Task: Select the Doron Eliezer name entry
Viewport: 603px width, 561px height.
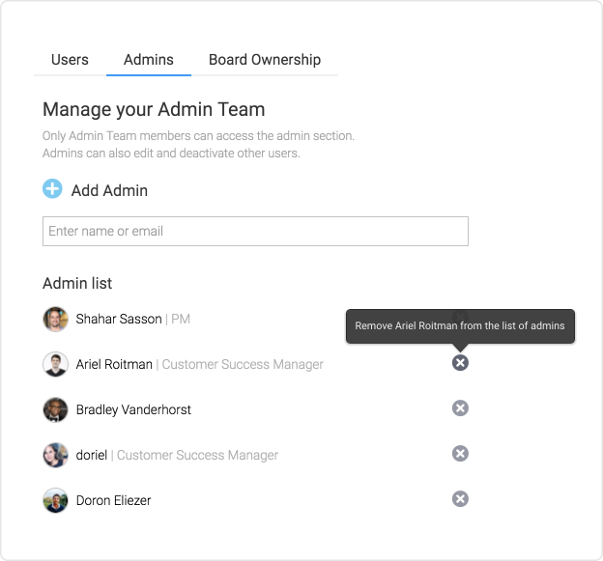Action: (x=113, y=500)
